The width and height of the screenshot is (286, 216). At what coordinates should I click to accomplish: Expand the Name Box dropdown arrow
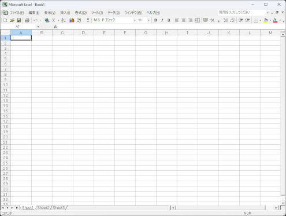[x=38, y=27]
